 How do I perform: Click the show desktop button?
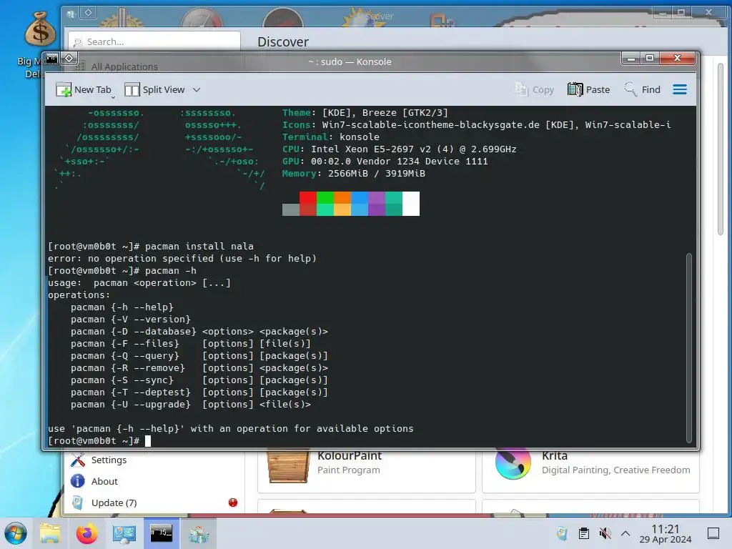pos(713,533)
